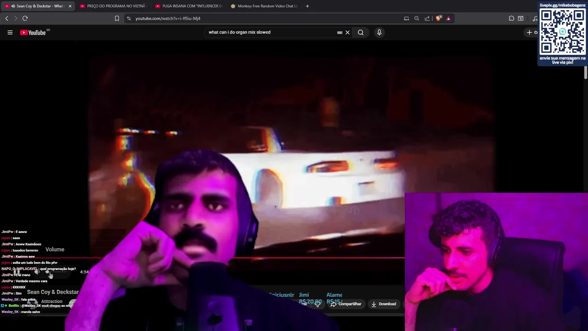Open the Brave Shields lion icon
Viewport: 588px width, 331px height.
pos(439,18)
